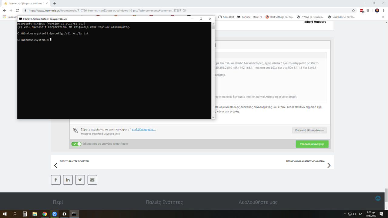
Task: Click the paperclip attachment icon
Action: click(75, 130)
